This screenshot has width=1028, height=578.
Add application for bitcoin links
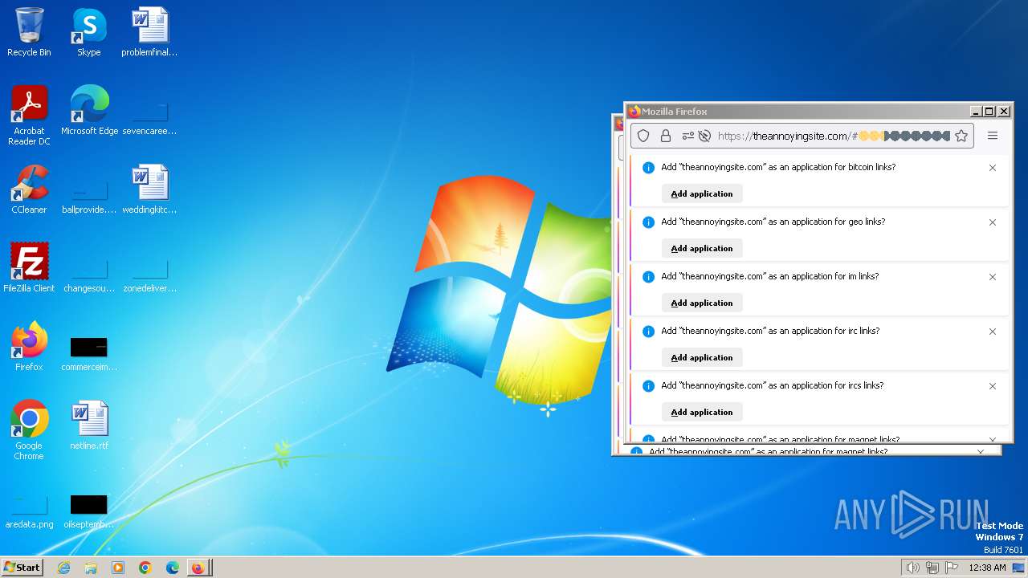pyautogui.click(x=702, y=193)
